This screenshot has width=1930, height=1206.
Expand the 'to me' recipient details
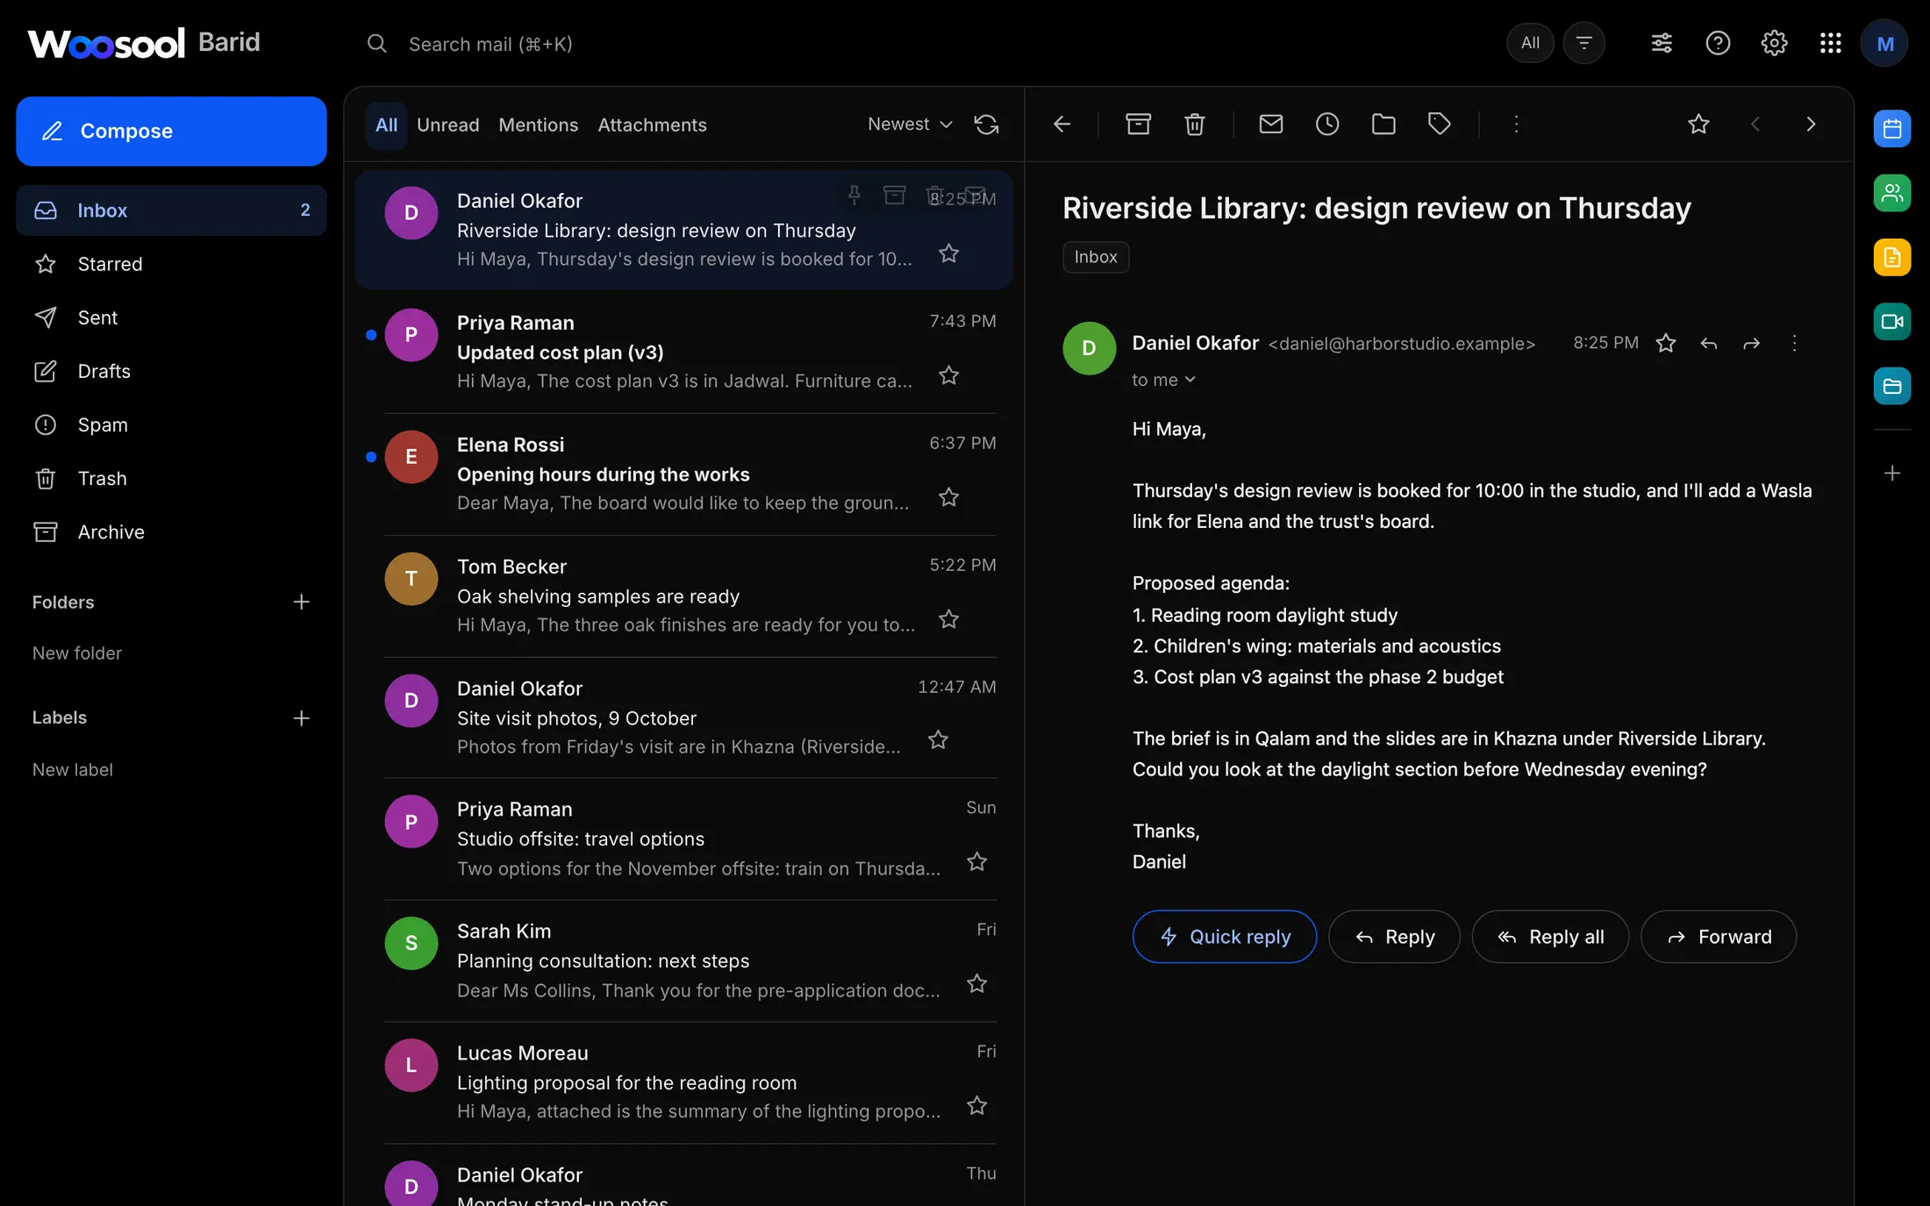(1163, 380)
